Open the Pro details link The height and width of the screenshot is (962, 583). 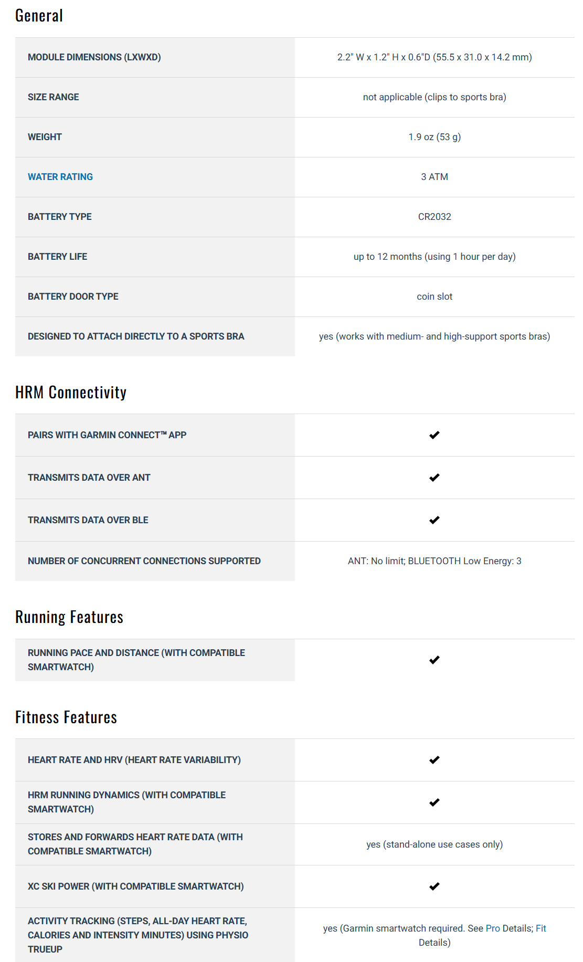[493, 928]
